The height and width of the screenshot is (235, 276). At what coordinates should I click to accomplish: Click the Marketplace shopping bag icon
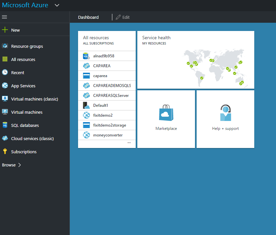tap(166, 113)
